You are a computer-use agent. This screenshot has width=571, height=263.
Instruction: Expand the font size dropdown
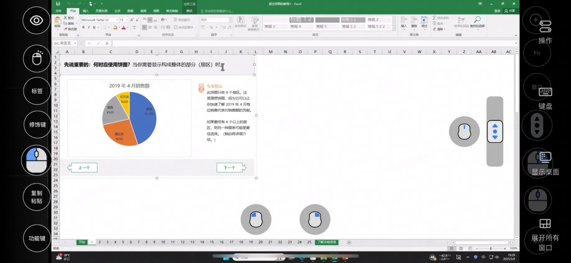click(x=127, y=20)
